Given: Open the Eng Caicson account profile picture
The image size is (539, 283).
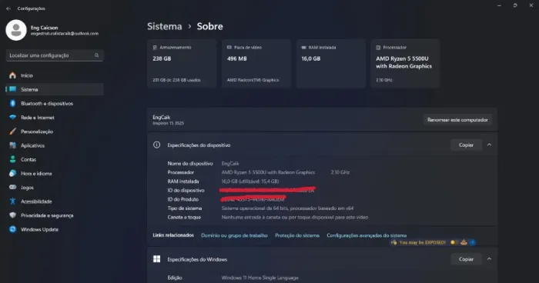Looking at the screenshot, I should [16, 30].
